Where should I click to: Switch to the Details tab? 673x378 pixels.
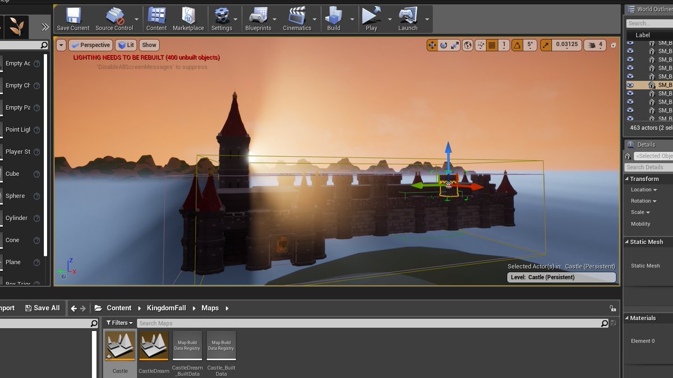645,144
